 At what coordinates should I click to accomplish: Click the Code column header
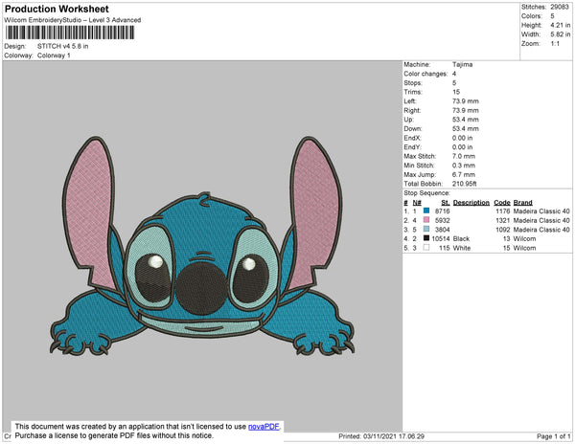(501, 203)
